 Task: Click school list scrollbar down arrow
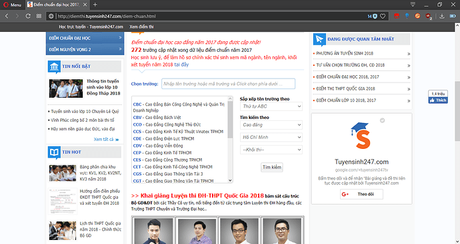230,181
